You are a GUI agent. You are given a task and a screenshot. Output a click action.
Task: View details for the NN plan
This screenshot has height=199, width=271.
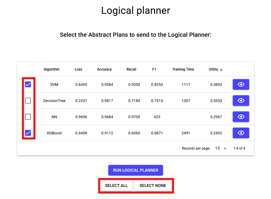coord(241,117)
